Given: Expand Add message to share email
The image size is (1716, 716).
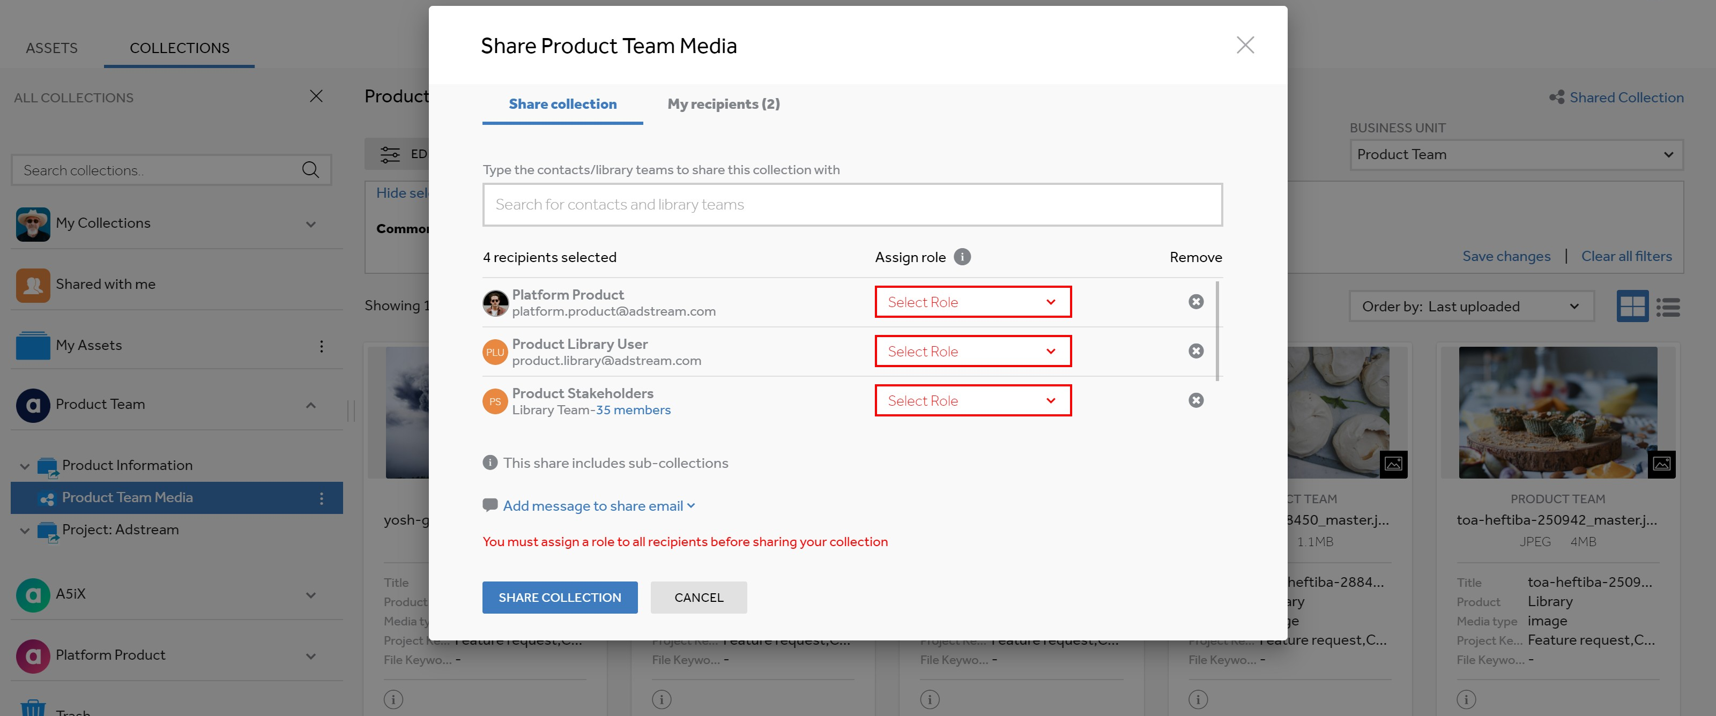Looking at the screenshot, I should point(599,505).
